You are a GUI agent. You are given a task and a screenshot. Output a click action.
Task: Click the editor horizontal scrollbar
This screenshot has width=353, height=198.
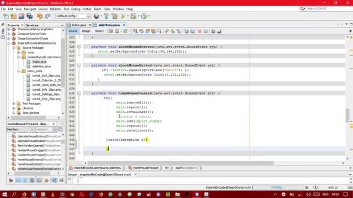(x=180, y=163)
